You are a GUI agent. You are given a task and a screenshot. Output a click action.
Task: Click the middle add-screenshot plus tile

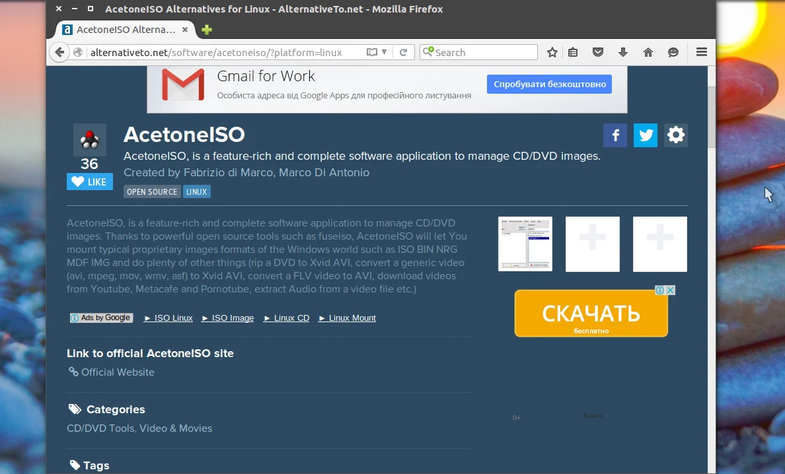(x=593, y=244)
